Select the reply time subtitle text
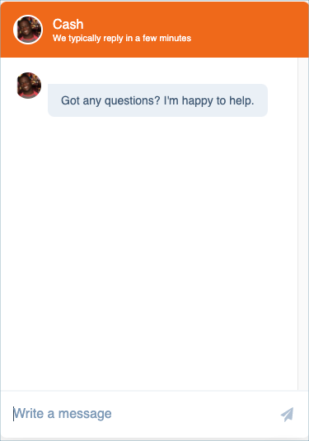 click(122, 38)
